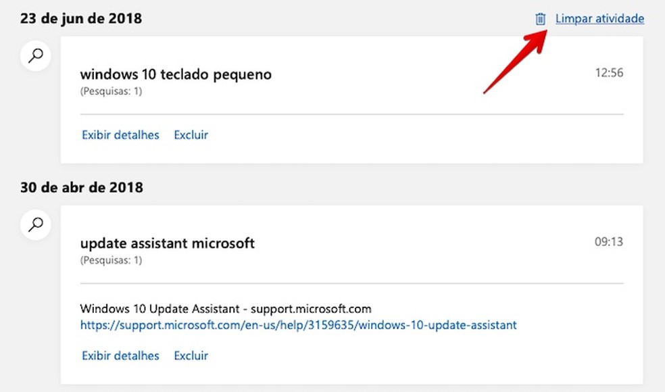Click the 12:56 timestamp

[x=609, y=73]
